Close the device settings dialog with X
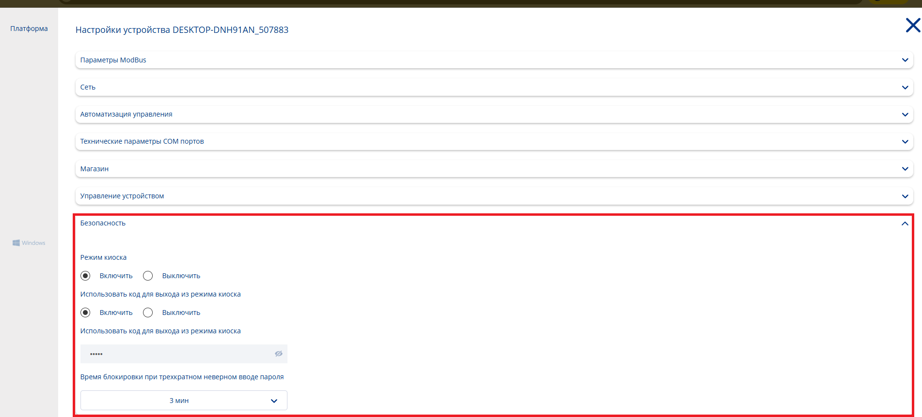 pos(913,25)
